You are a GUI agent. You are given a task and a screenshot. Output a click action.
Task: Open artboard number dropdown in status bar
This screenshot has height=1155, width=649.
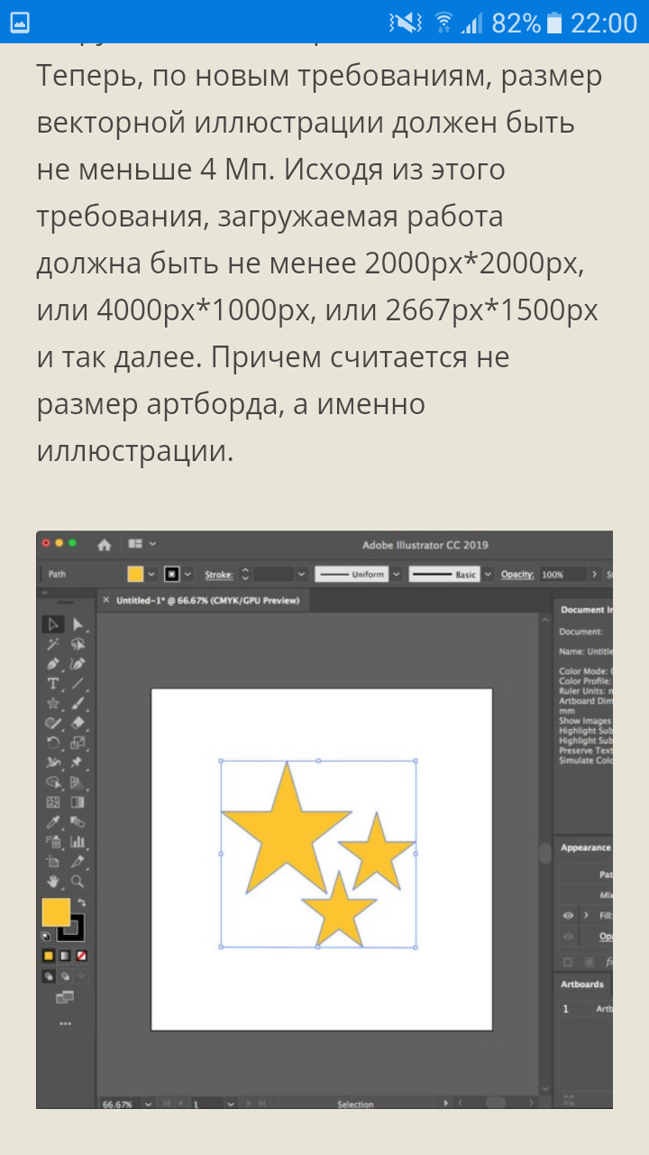(x=231, y=1104)
